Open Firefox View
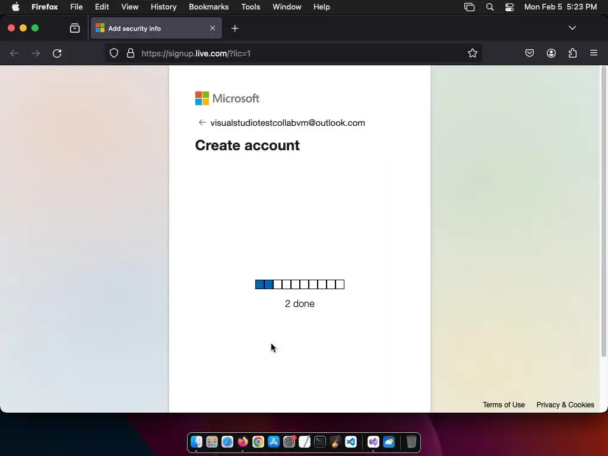The width and height of the screenshot is (608, 456). pos(75,28)
